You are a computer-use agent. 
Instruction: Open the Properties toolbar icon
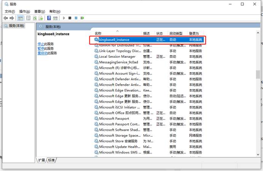(x=28, y=18)
